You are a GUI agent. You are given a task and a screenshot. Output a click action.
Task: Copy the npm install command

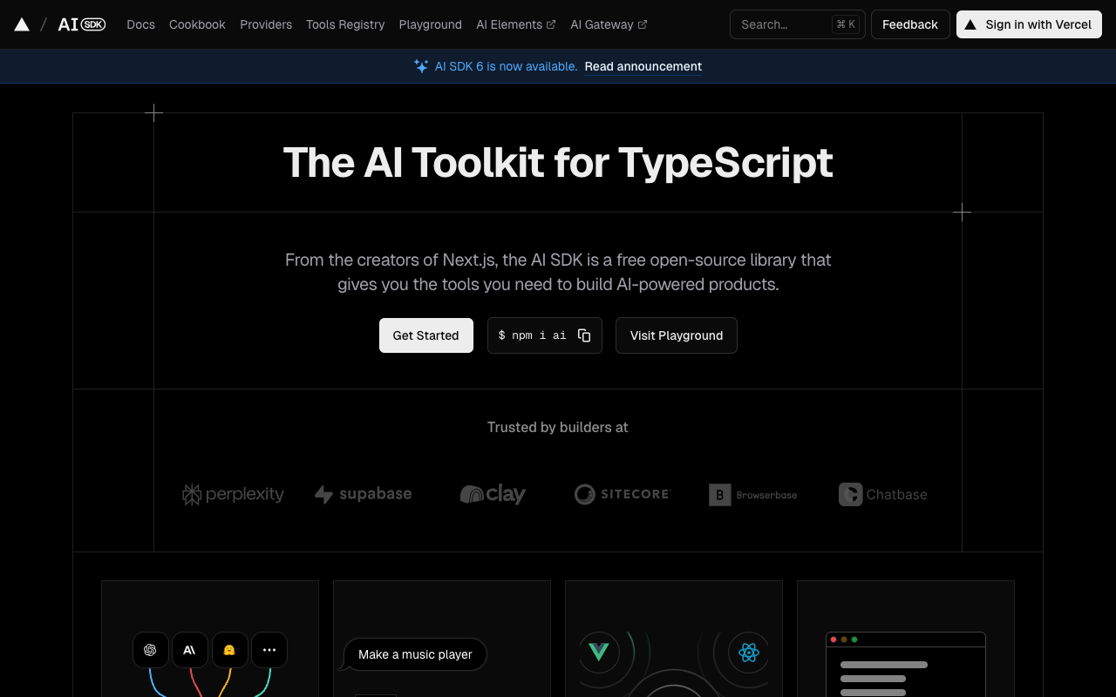point(584,335)
